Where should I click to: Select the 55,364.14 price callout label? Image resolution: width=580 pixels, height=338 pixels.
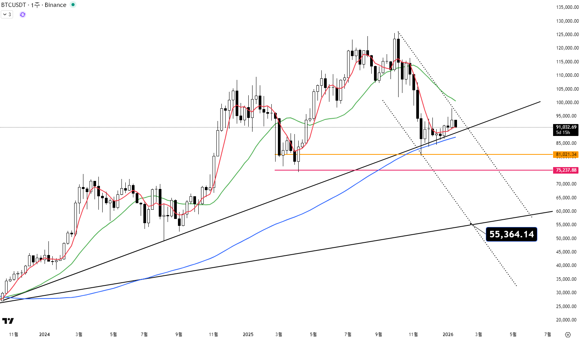coord(511,234)
